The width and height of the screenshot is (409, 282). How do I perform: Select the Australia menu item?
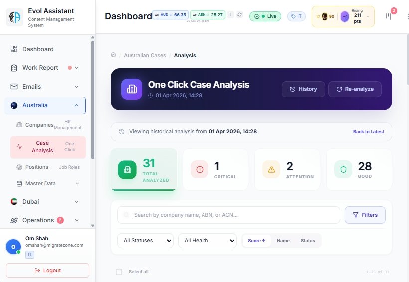[45, 105]
